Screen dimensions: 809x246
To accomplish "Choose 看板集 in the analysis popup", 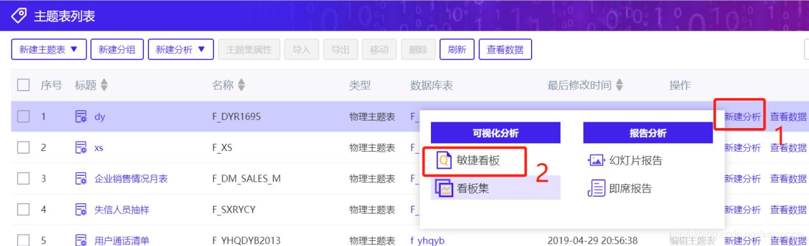I will pyautogui.click(x=495, y=188).
